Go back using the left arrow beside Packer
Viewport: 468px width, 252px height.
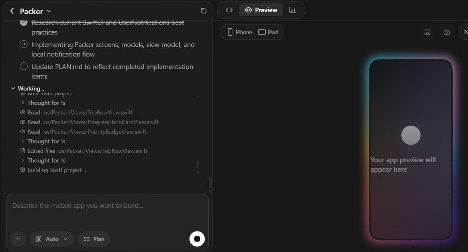pyautogui.click(x=12, y=11)
